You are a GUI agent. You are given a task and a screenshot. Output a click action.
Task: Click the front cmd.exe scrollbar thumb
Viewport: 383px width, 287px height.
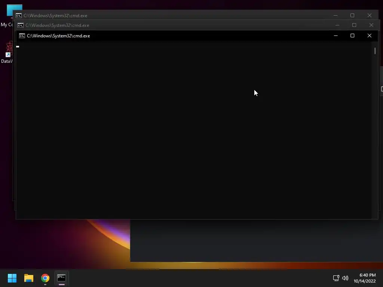point(375,51)
